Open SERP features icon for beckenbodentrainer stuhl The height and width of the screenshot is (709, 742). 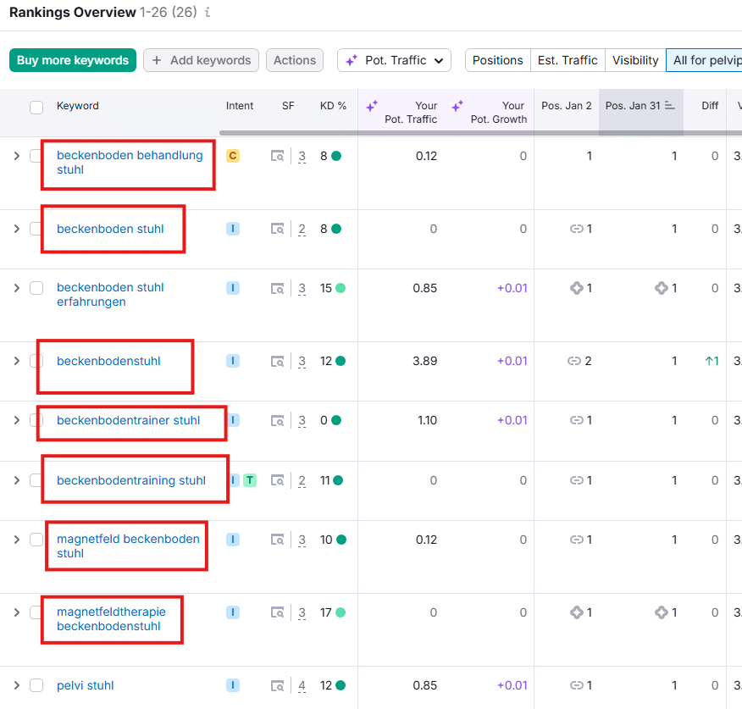click(277, 421)
